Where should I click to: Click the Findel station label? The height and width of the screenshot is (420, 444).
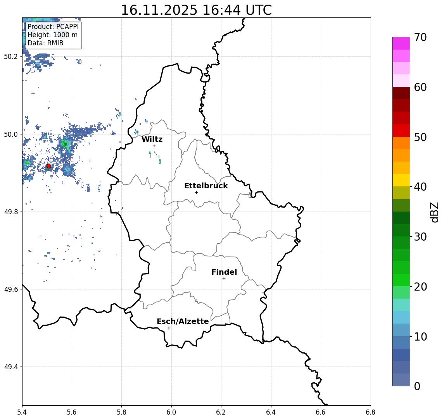point(224,272)
